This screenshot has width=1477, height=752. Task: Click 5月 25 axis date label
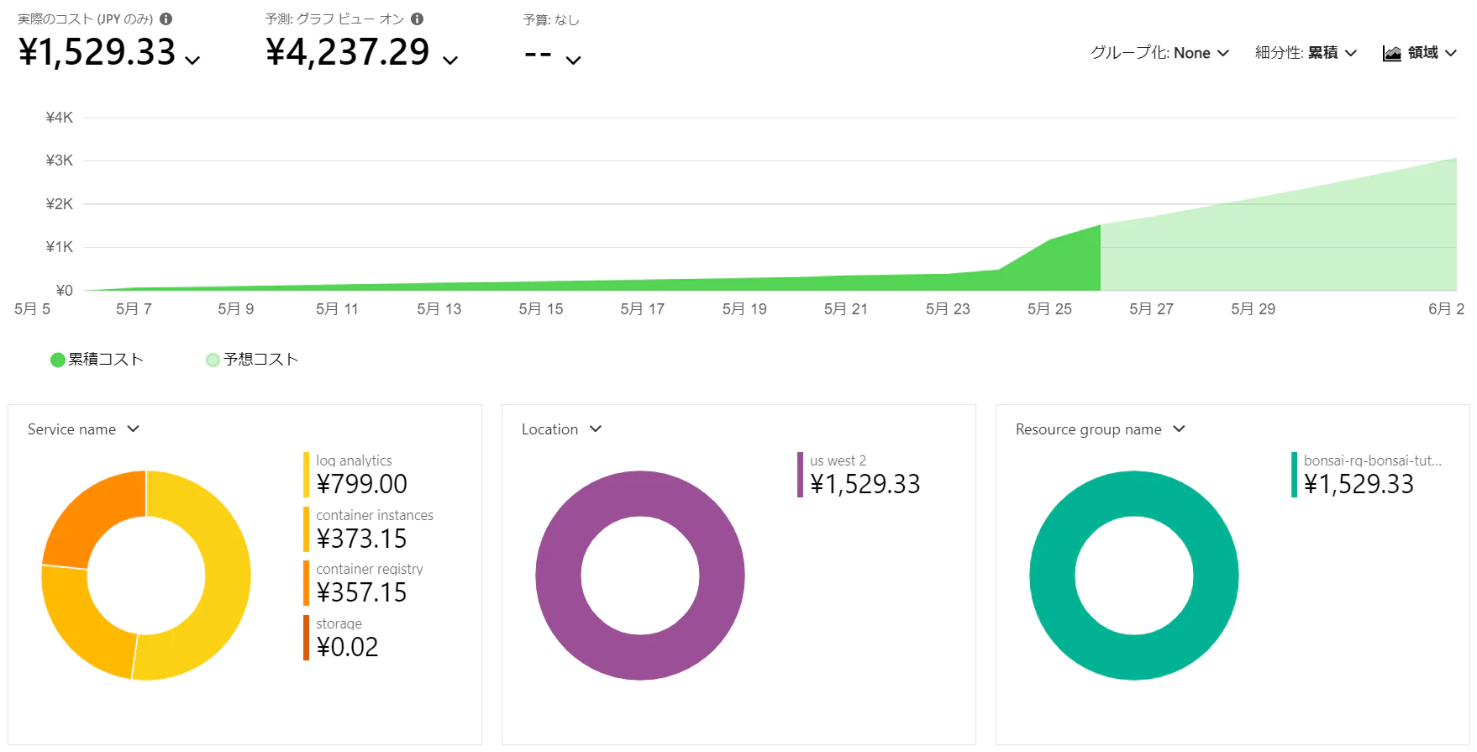pos(1049,309)
